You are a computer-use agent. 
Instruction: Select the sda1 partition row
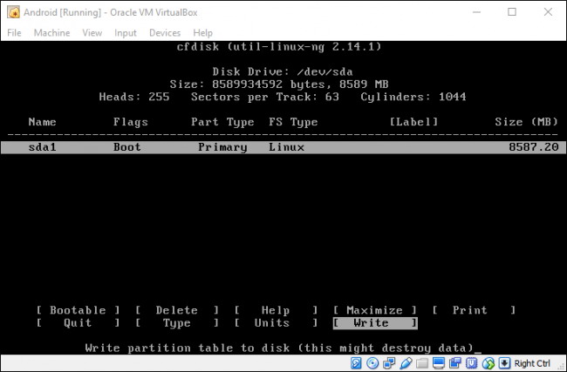[283, 147]
